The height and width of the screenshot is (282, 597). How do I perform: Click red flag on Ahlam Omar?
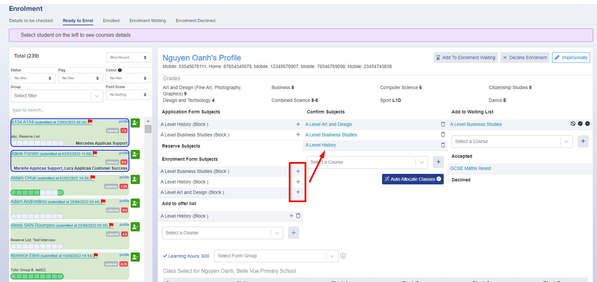[x=93, y=177]
